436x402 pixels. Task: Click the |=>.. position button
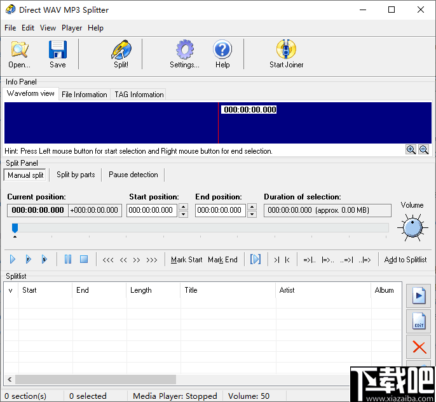[328, 260]
